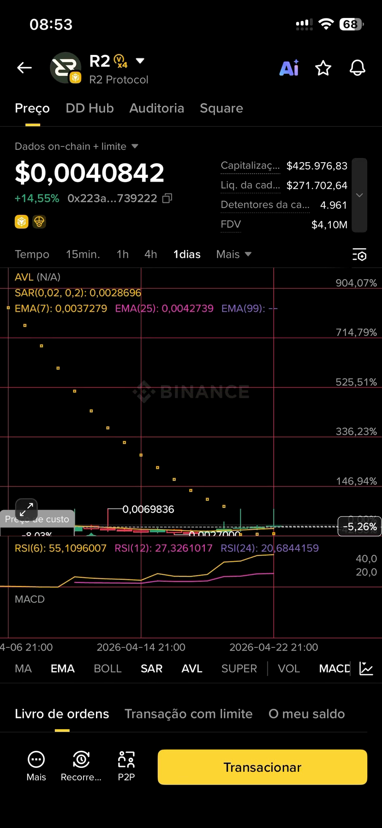Toggle the SAR indicator

151,669
